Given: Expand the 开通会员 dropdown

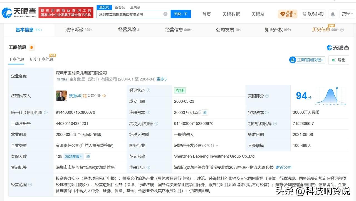Looking at the screenshot, I should 287,14.
